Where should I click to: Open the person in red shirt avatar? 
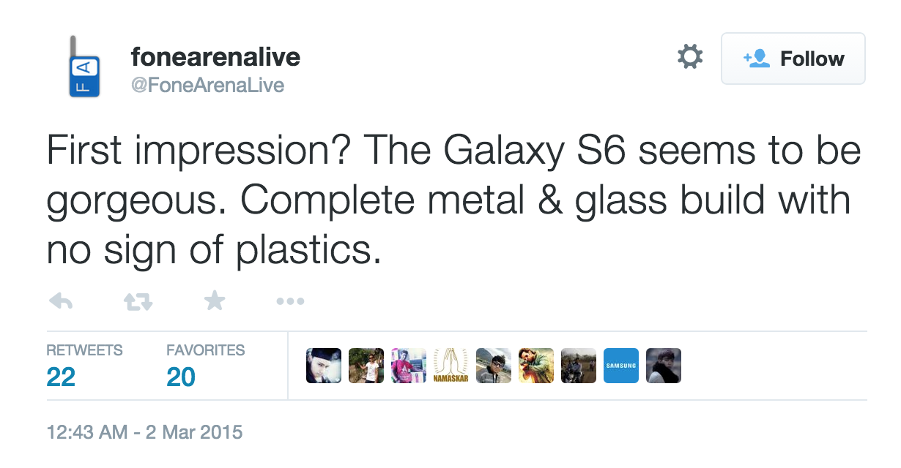coord(409,366)
